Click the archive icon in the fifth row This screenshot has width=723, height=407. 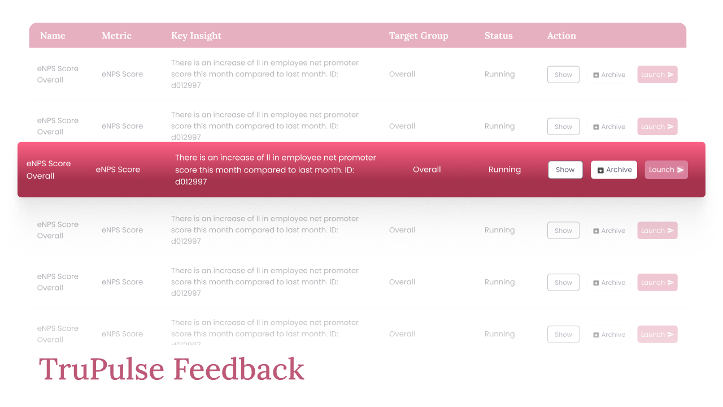point(596,283)
